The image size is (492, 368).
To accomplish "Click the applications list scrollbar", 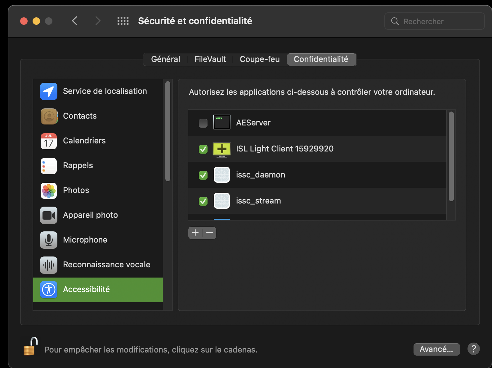I will 451,156.
